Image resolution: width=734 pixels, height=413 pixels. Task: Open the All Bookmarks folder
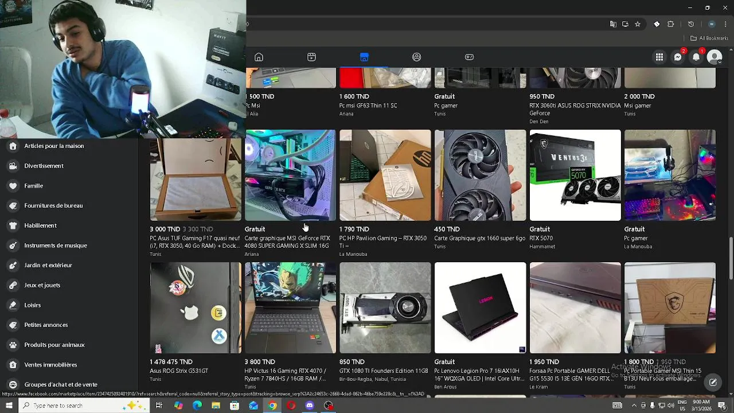pos(709,38)
